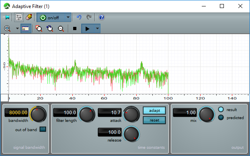Viewport: 250px width, 156px height.
Task: Click the mix knob
Action: [207, 114]
